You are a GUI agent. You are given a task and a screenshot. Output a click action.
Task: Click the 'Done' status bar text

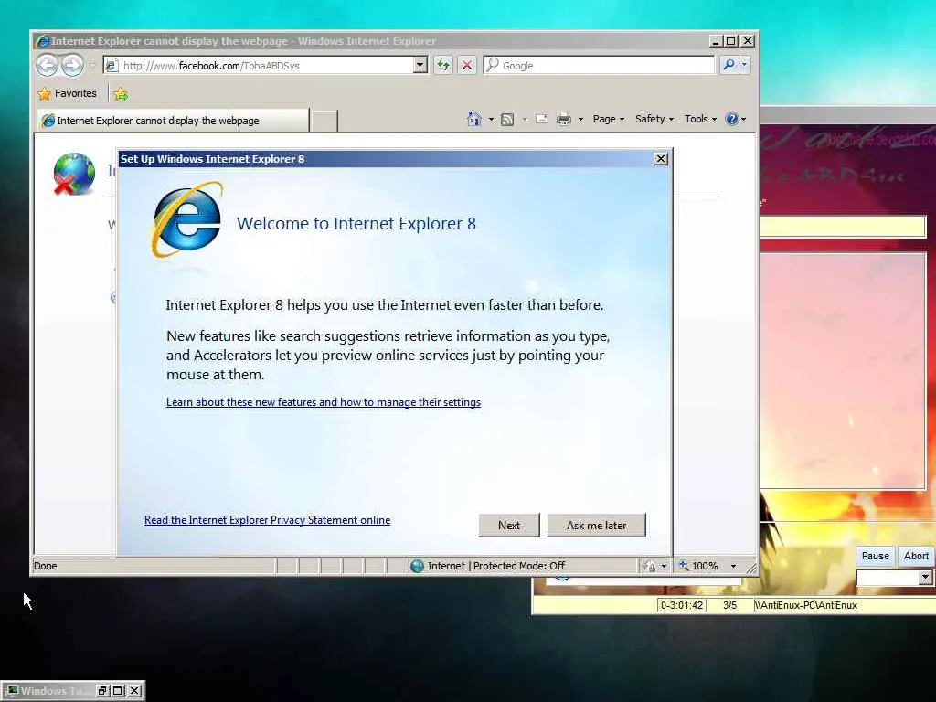pos(46,566)
